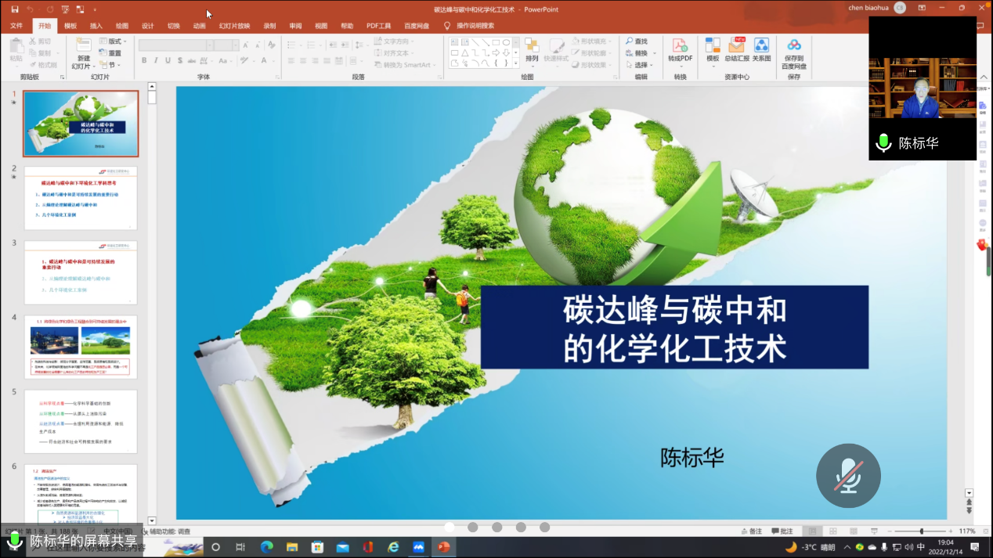993x558 pixels.
Task: Toggle text shadow formatting
Action: (x=180, y=60)
